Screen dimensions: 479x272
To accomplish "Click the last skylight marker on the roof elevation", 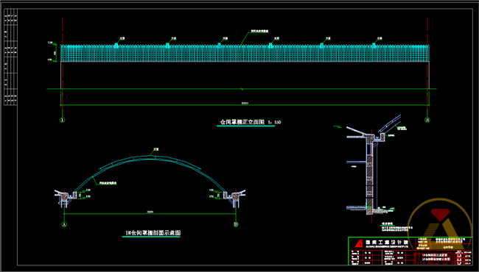I will click(374, 46).
